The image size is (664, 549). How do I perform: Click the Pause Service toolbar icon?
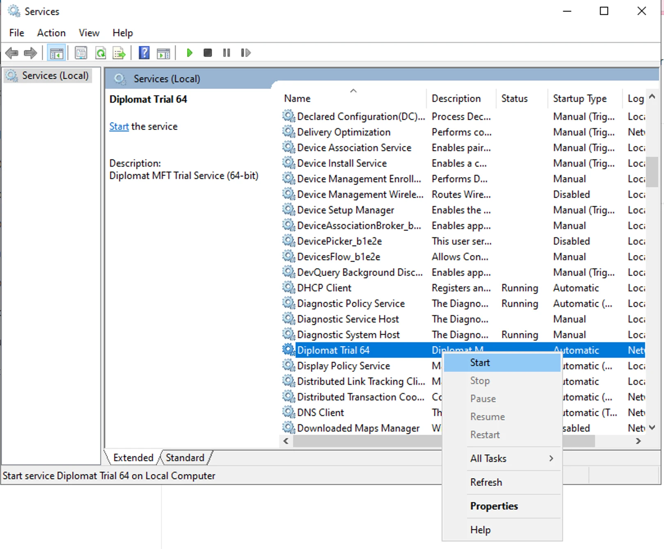point(227,53)
